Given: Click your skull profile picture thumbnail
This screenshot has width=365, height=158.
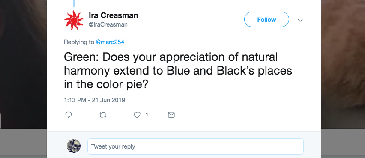Looking at the screenshot, I should click(x=74, y=146).
